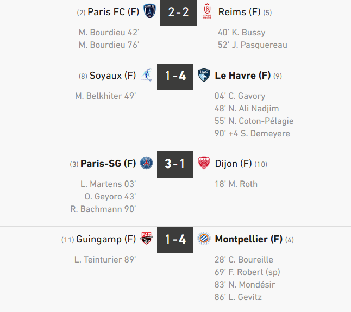Screen dimensions: 351x312
Task: Select the Soyaux (F) team name
Action: pyautogui.click(x=112, y=76)
